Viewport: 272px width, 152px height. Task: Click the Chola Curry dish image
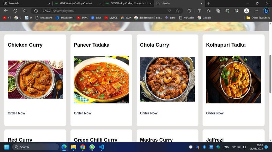(x=167, y=80)
